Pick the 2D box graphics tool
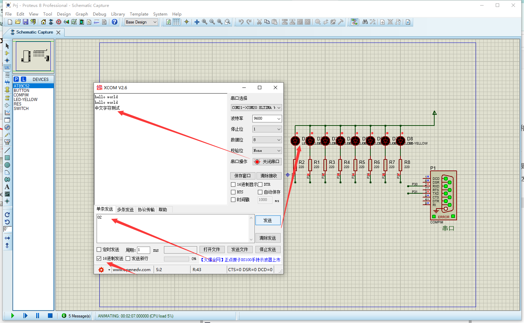 pyautogui.click(x=7, y=158)
